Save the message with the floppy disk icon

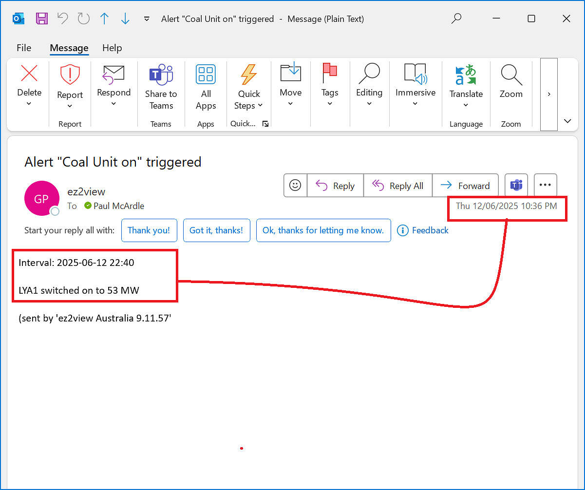pyautogui.click(x=42, y=19)
